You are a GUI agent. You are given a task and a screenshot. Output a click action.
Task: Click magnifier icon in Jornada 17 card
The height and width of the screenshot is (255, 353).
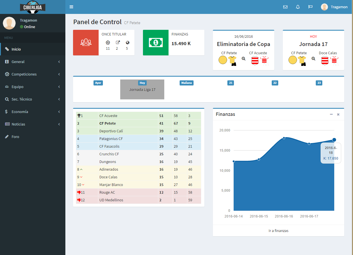click(313, 58)
